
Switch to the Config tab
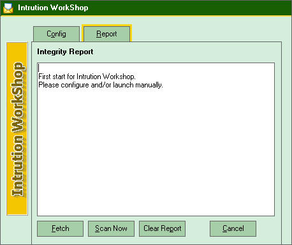point(56,34)
